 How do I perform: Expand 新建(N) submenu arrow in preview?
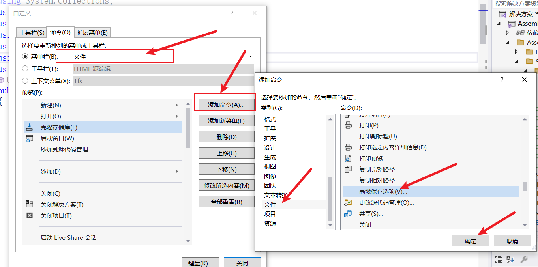[x=177, y=105]
